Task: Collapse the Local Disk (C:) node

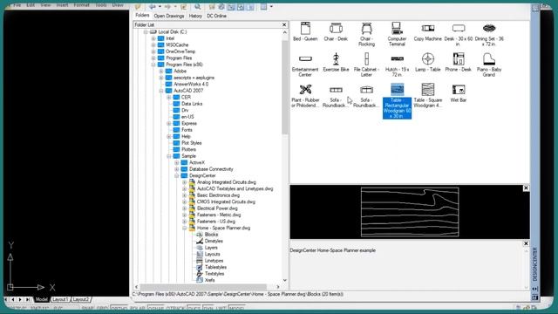Action: pyautogui.click(x=146, y=32)
